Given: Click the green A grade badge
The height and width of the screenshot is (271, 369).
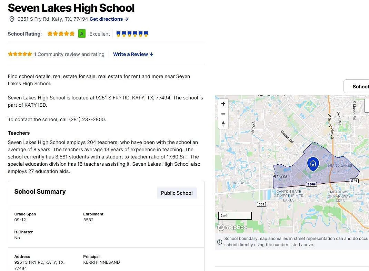Looking at the screenshot, I should tap(82, 34).
